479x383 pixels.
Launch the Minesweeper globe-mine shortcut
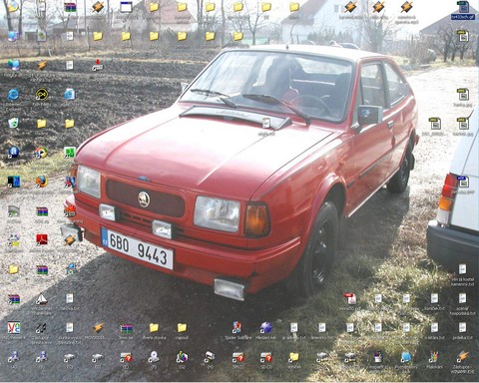coord(265,328)
